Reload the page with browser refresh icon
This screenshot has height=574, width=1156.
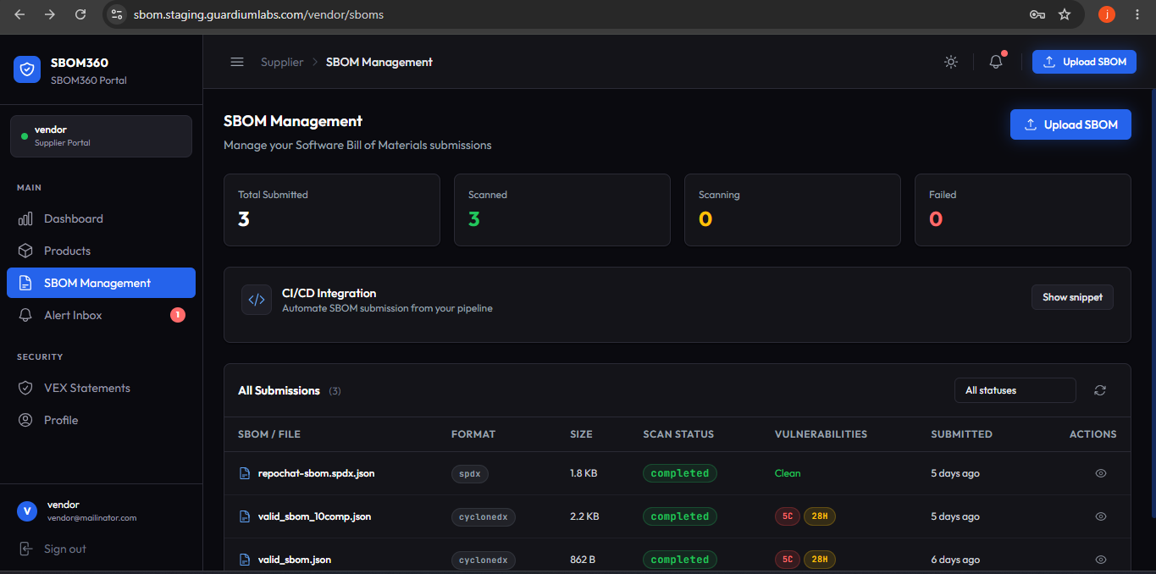(x=80, y=14)
